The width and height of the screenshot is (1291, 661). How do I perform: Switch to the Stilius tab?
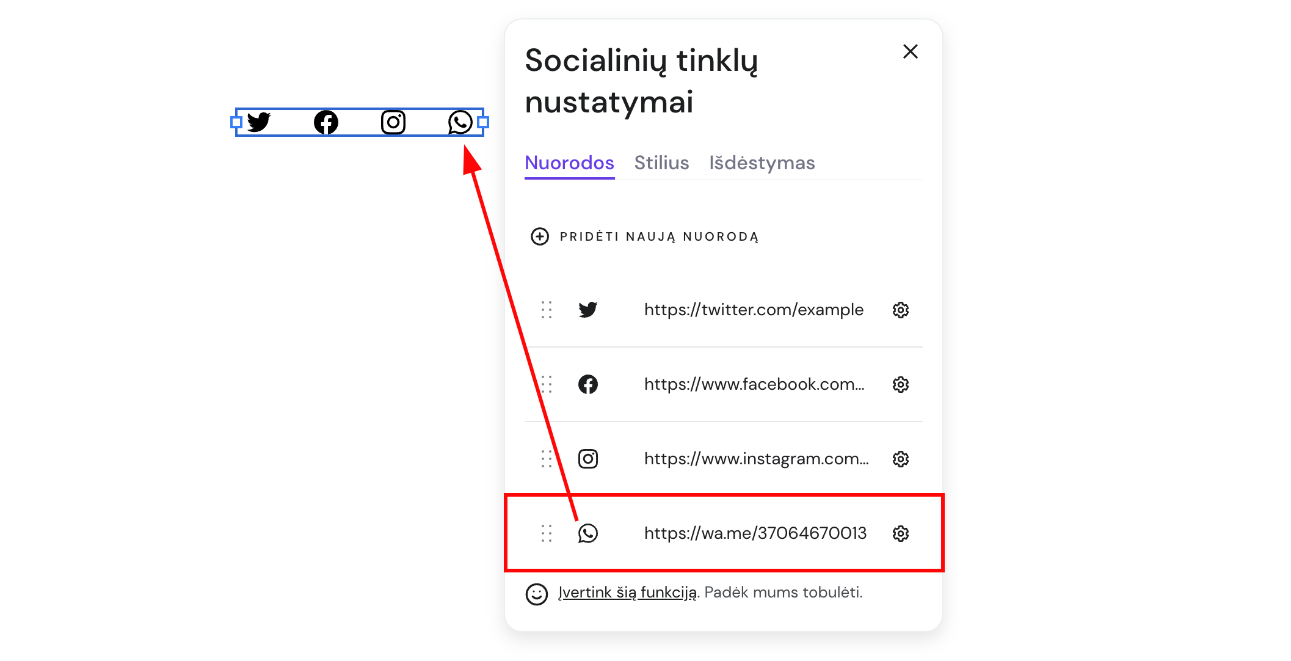[661, 163]
